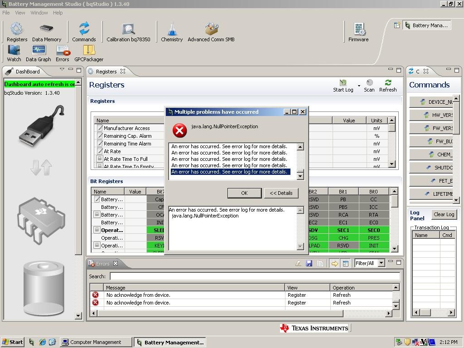Close the Errors view tab
Screen dimensions: 464x348
(116, 263)
